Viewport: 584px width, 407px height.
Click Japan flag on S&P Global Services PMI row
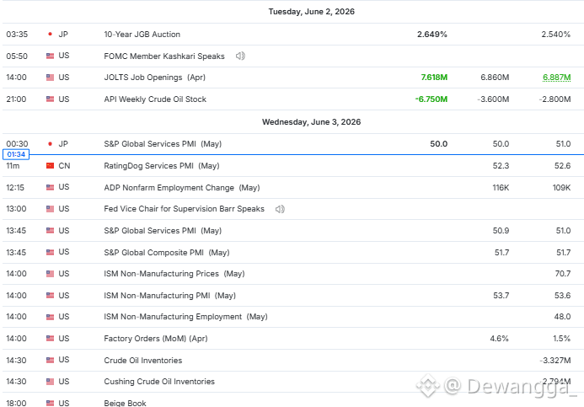coord(50,144)
